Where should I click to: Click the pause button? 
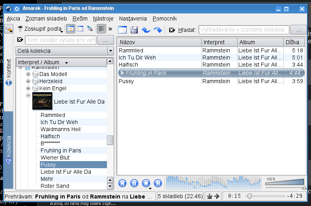pyautogui.click(x=134, y=183)
